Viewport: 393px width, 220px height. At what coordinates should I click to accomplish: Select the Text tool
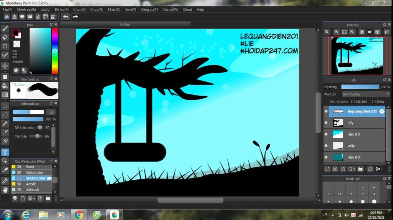pyautogui.click(x=5, y=152)
